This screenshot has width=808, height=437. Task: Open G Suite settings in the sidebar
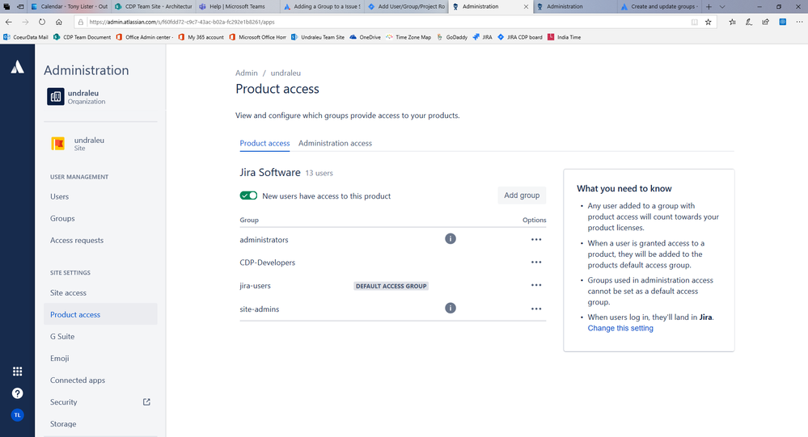(x=100, y=337)
